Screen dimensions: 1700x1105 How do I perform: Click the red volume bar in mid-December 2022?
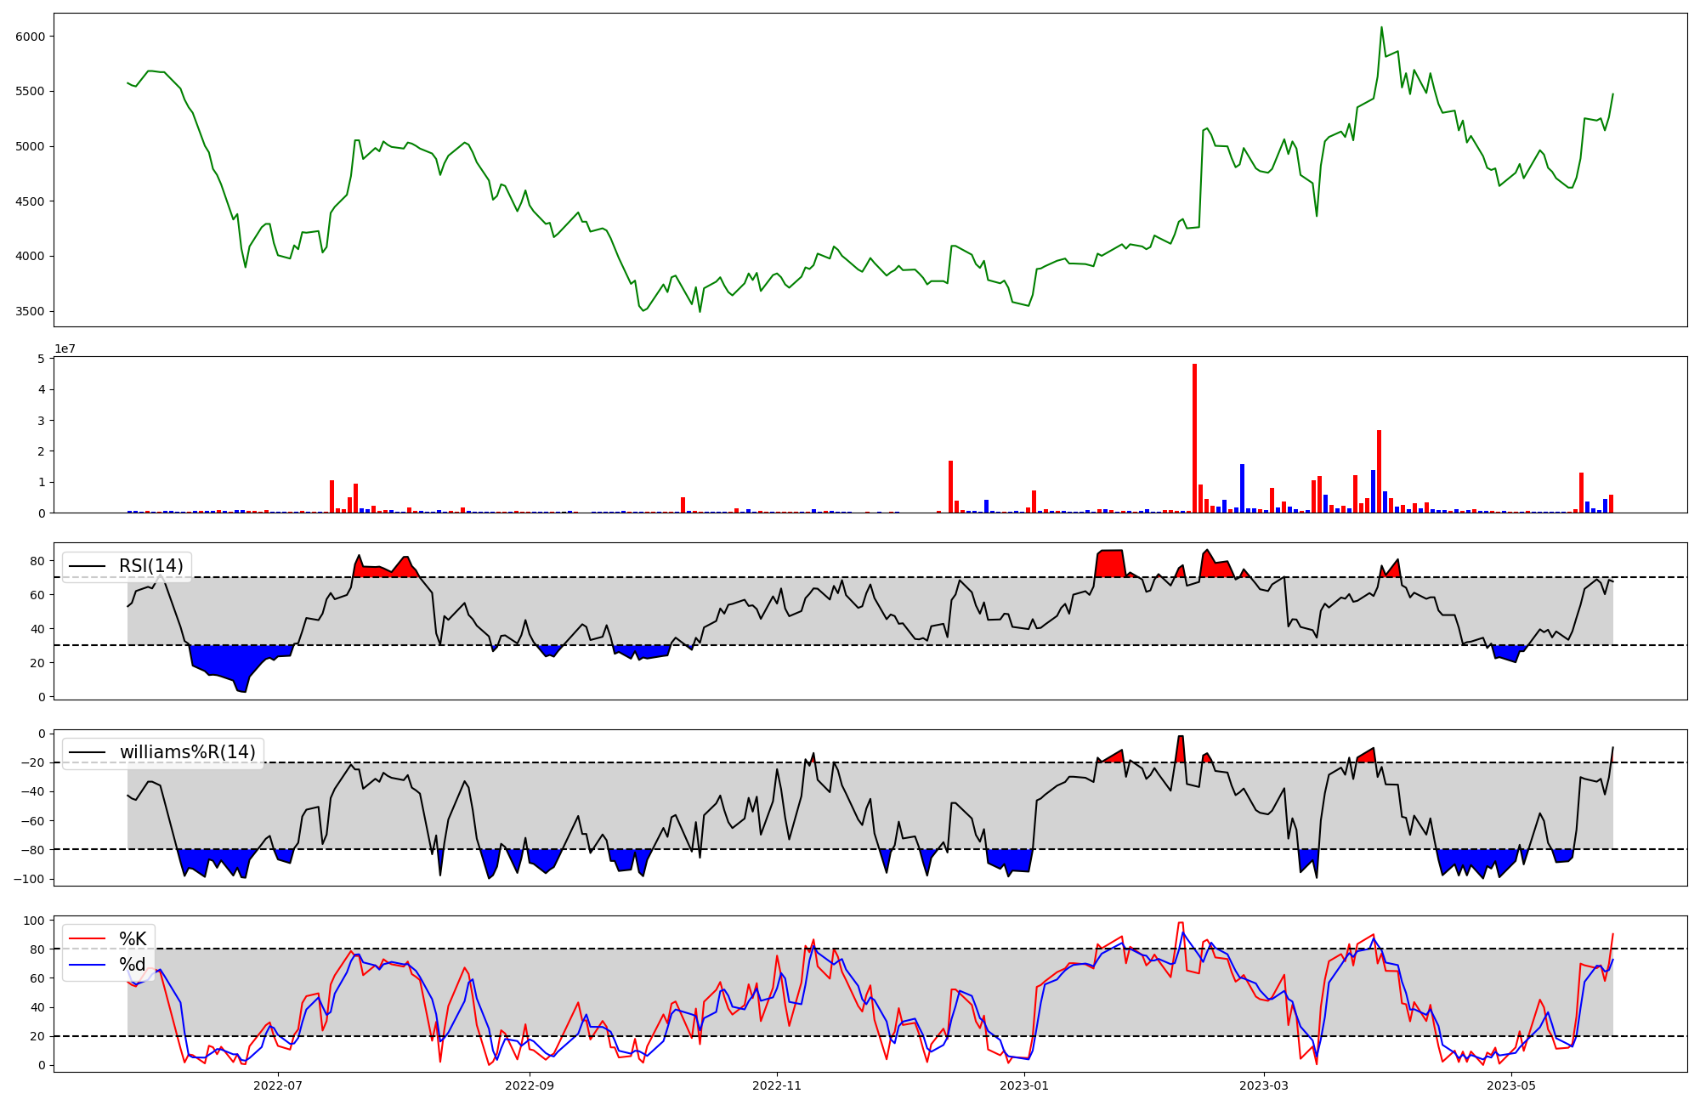950,487
